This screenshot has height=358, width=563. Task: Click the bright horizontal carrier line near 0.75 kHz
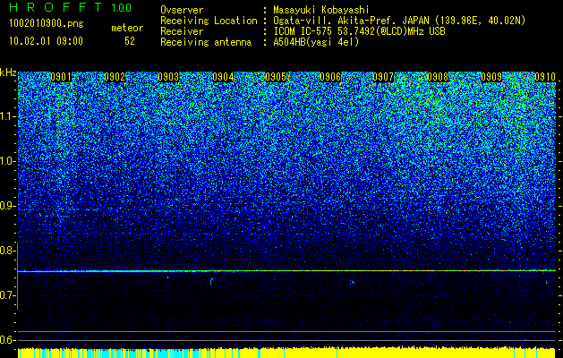(287, 271)
